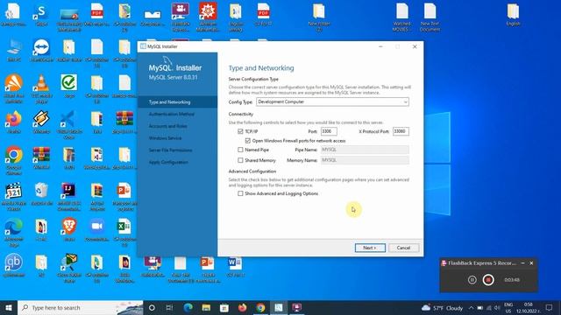
Task: Open the Windows Start menu
Action: click(x=9, y=307)
